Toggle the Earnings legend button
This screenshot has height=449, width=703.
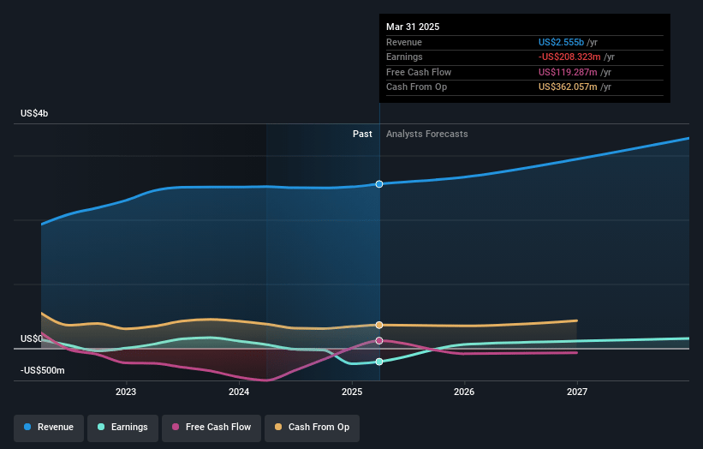(122, 428)
